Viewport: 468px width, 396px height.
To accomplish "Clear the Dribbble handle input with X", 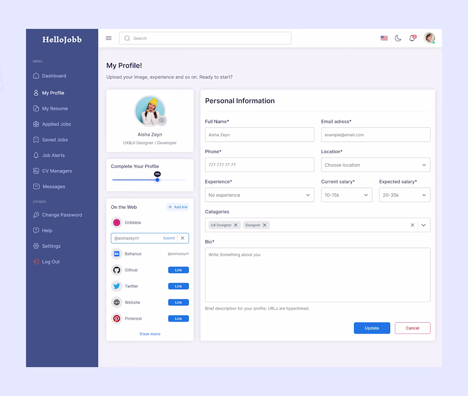I will pos(183,238).
